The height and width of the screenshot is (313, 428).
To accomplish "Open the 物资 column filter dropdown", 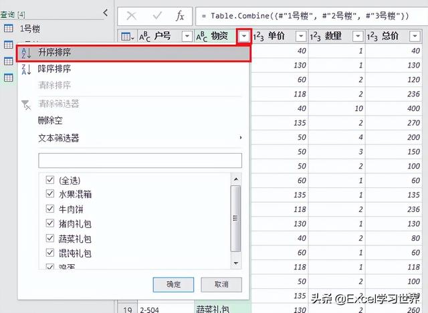I will (x=244, y=36).
